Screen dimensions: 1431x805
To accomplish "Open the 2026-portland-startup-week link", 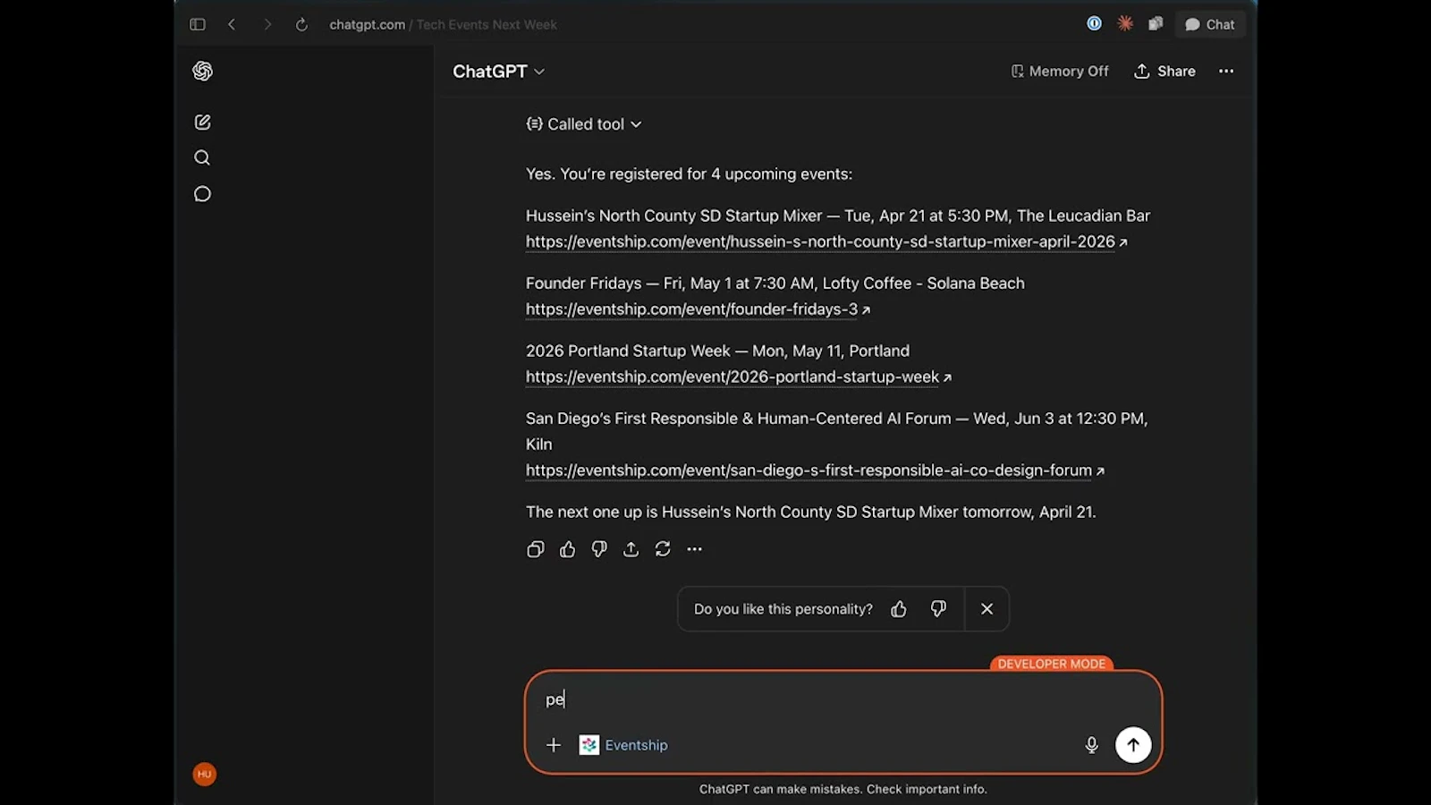I will coord(739,377).
